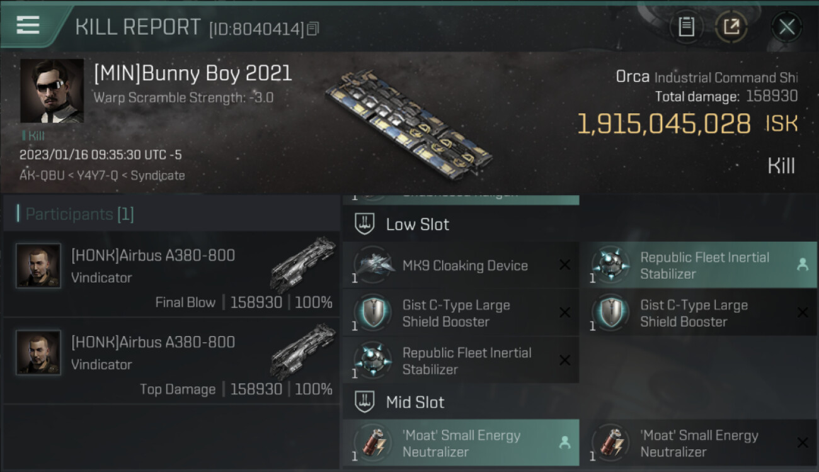819x472 pixels.
Task: View the Orca ship image
Action: click(x=409, y=125)
